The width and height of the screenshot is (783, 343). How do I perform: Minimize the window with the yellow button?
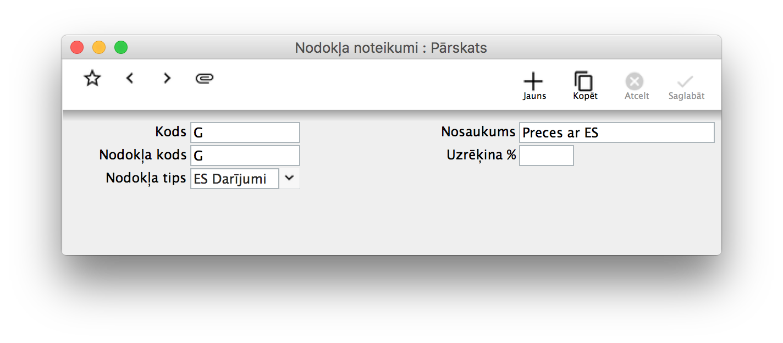coord(99,48)
